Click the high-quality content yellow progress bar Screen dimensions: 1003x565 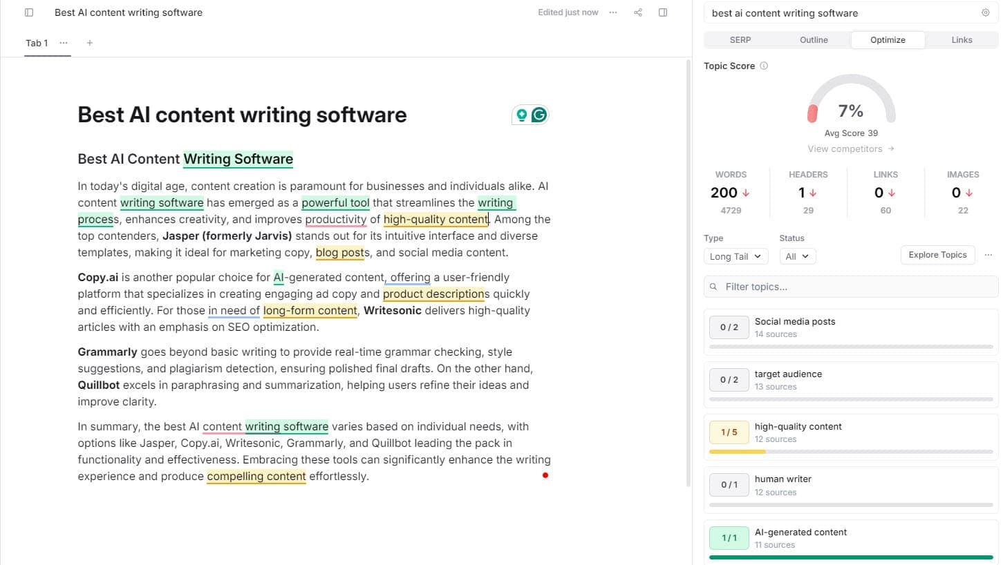coord(737,452)
